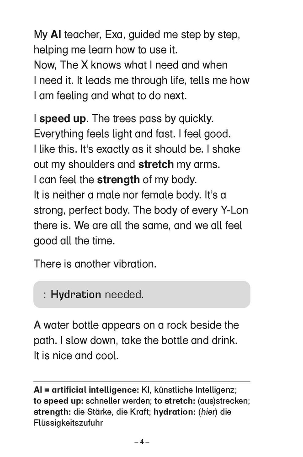Click the German word "Flüssigkeitszufuhr" in the footnote

coord(68,423)
